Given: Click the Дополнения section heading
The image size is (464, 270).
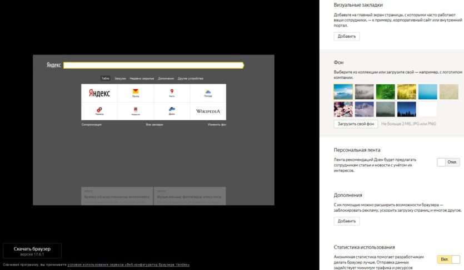Looking at the screenshot, I should (x=348, y=195).
